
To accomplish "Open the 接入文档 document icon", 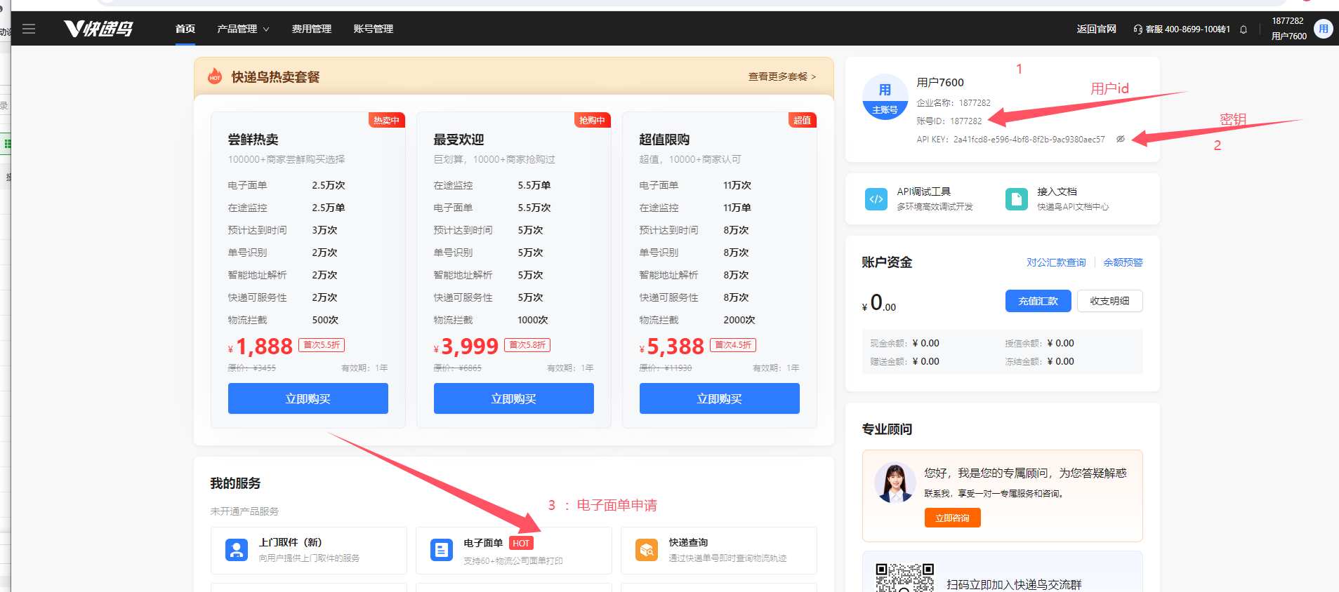I will click(x=1016, y=199).
